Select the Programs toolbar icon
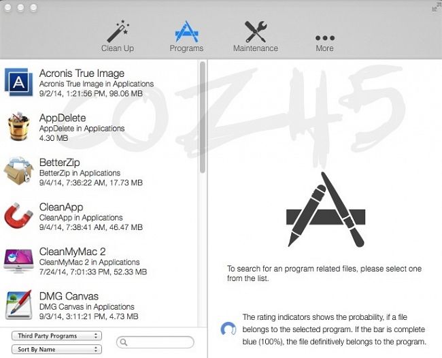The image size is (442, 358). point(186,35)
